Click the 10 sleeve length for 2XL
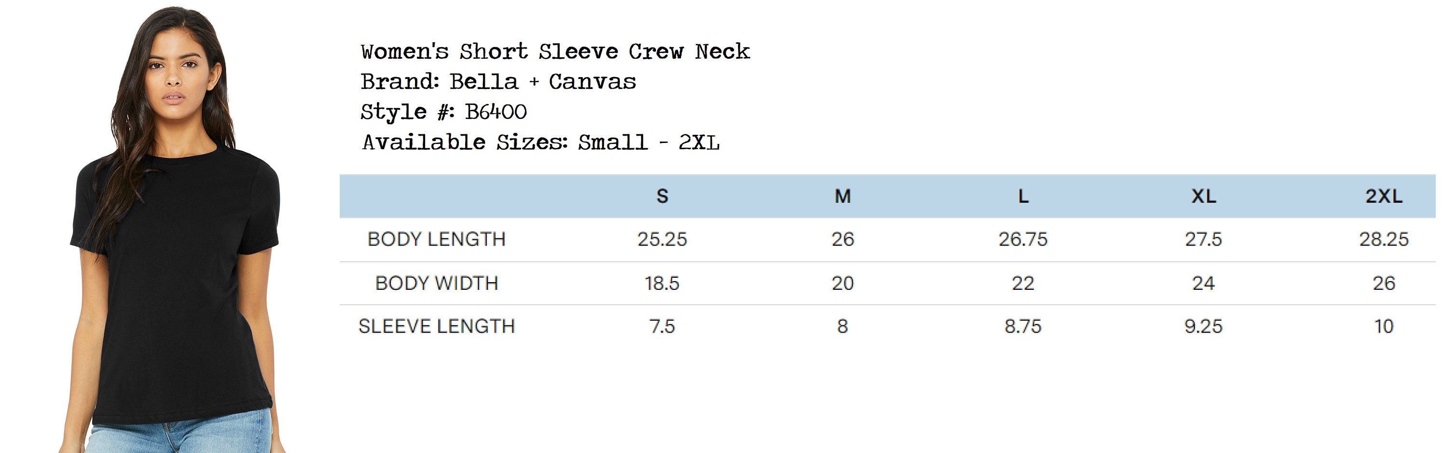 (x=1384, y=326)
